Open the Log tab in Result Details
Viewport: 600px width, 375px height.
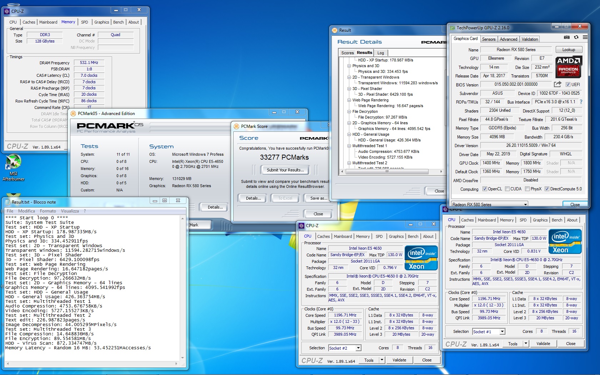click(x=381, y=53)
